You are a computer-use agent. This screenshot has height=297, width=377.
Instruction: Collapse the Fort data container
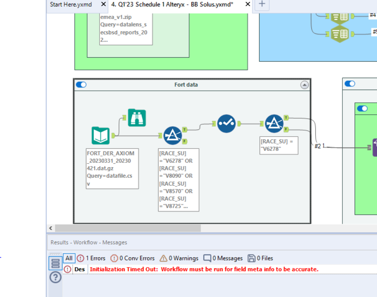pyautogui.click(x=305, y=84)
